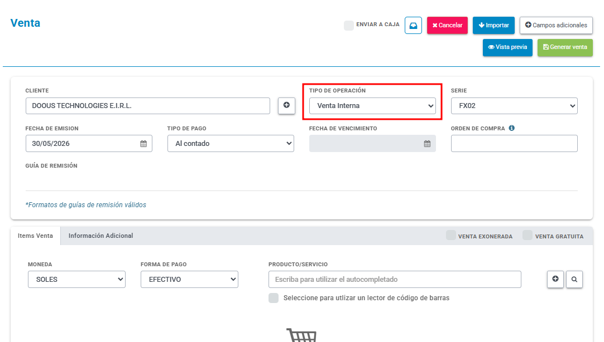
Task: Select the Items Venta tab
Action: [x=35, y=236]
